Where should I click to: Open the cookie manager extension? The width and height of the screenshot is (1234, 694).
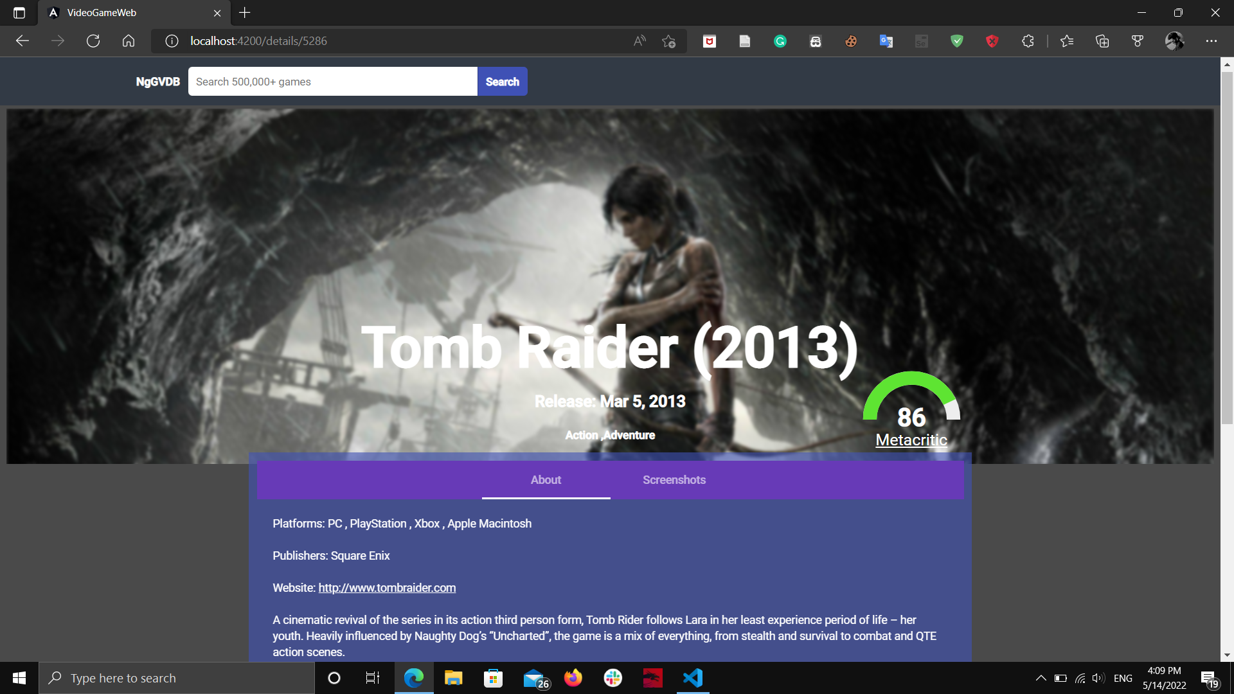(x=851, y=40)
